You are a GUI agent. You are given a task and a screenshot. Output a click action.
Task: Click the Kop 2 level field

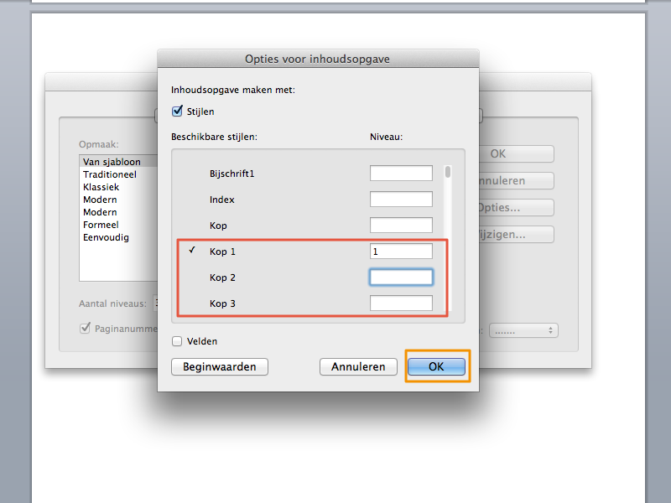[401, 277]
